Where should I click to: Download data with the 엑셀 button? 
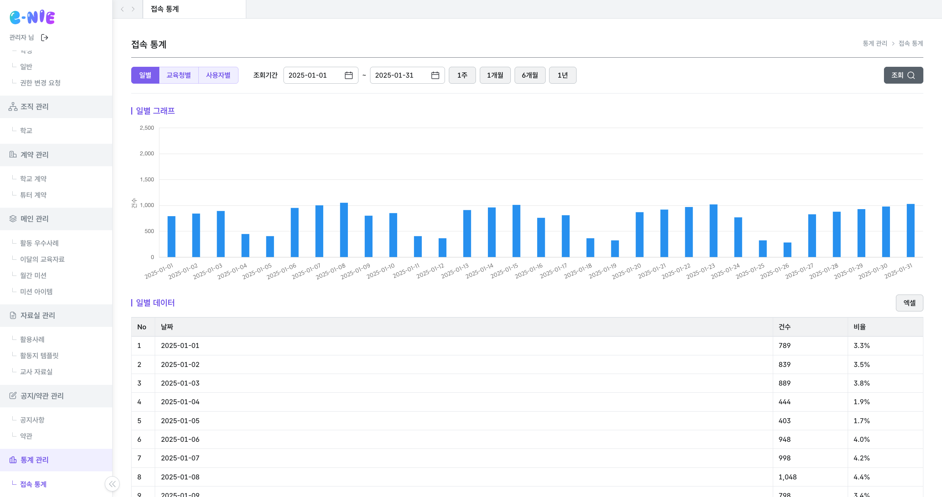[x=909, y=303]
